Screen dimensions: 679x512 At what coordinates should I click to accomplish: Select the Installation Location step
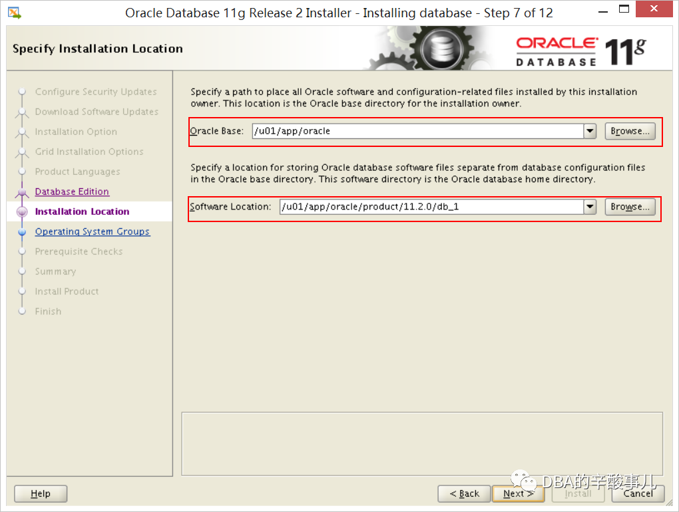[83, 211]
